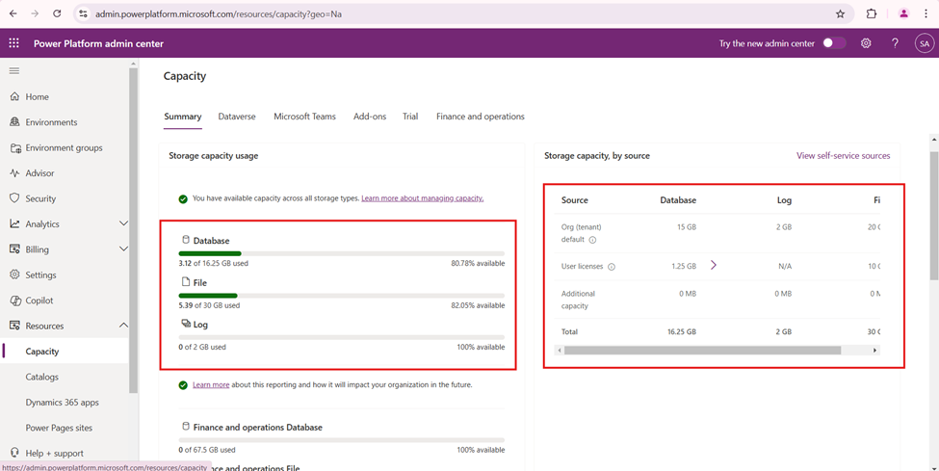This screenshot has height=471, width=939.
Task: Collapse the Resources section in sidebar
Action: (x=122, y=326)
